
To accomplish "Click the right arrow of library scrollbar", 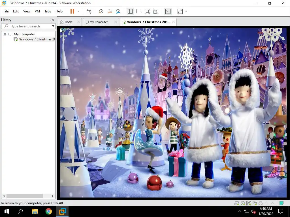I will pyautogui.click(x=52, y=196).
